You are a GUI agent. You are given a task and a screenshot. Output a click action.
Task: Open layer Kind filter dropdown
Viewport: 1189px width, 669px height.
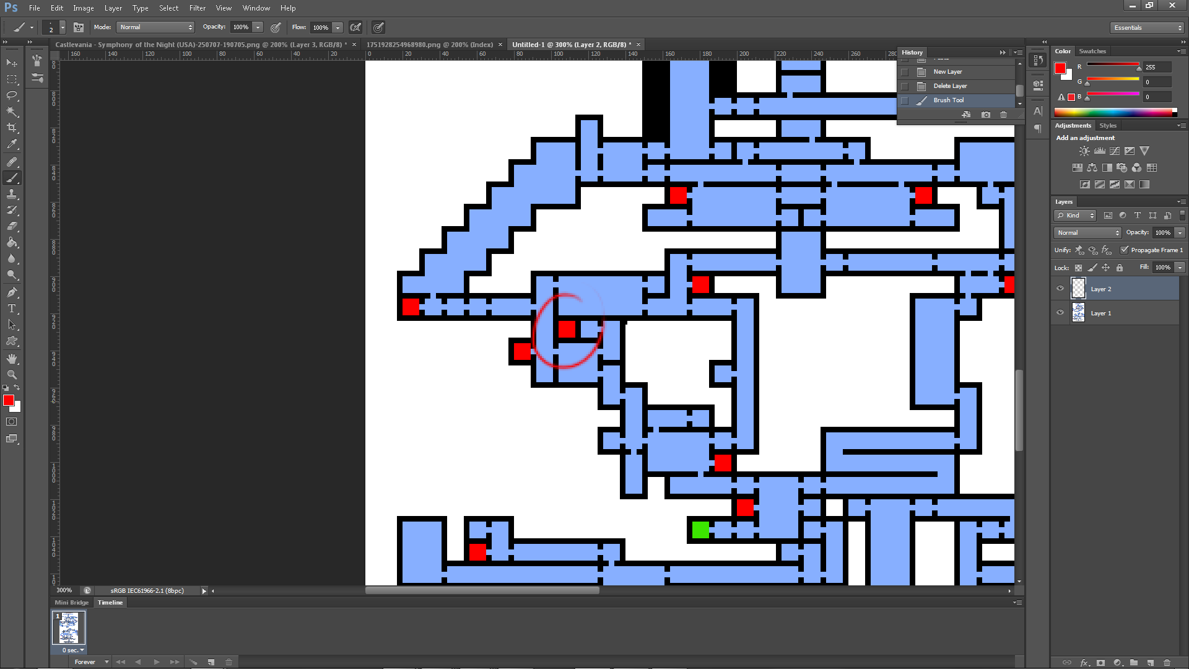tap(1076, 215)
